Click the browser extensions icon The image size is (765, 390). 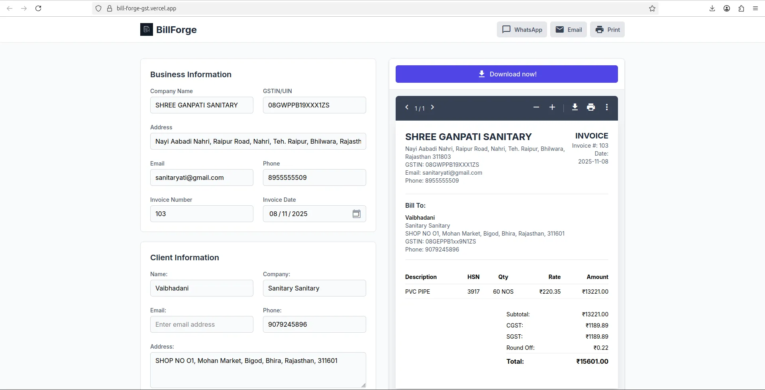pyautogui.click(x=741, y=8)
